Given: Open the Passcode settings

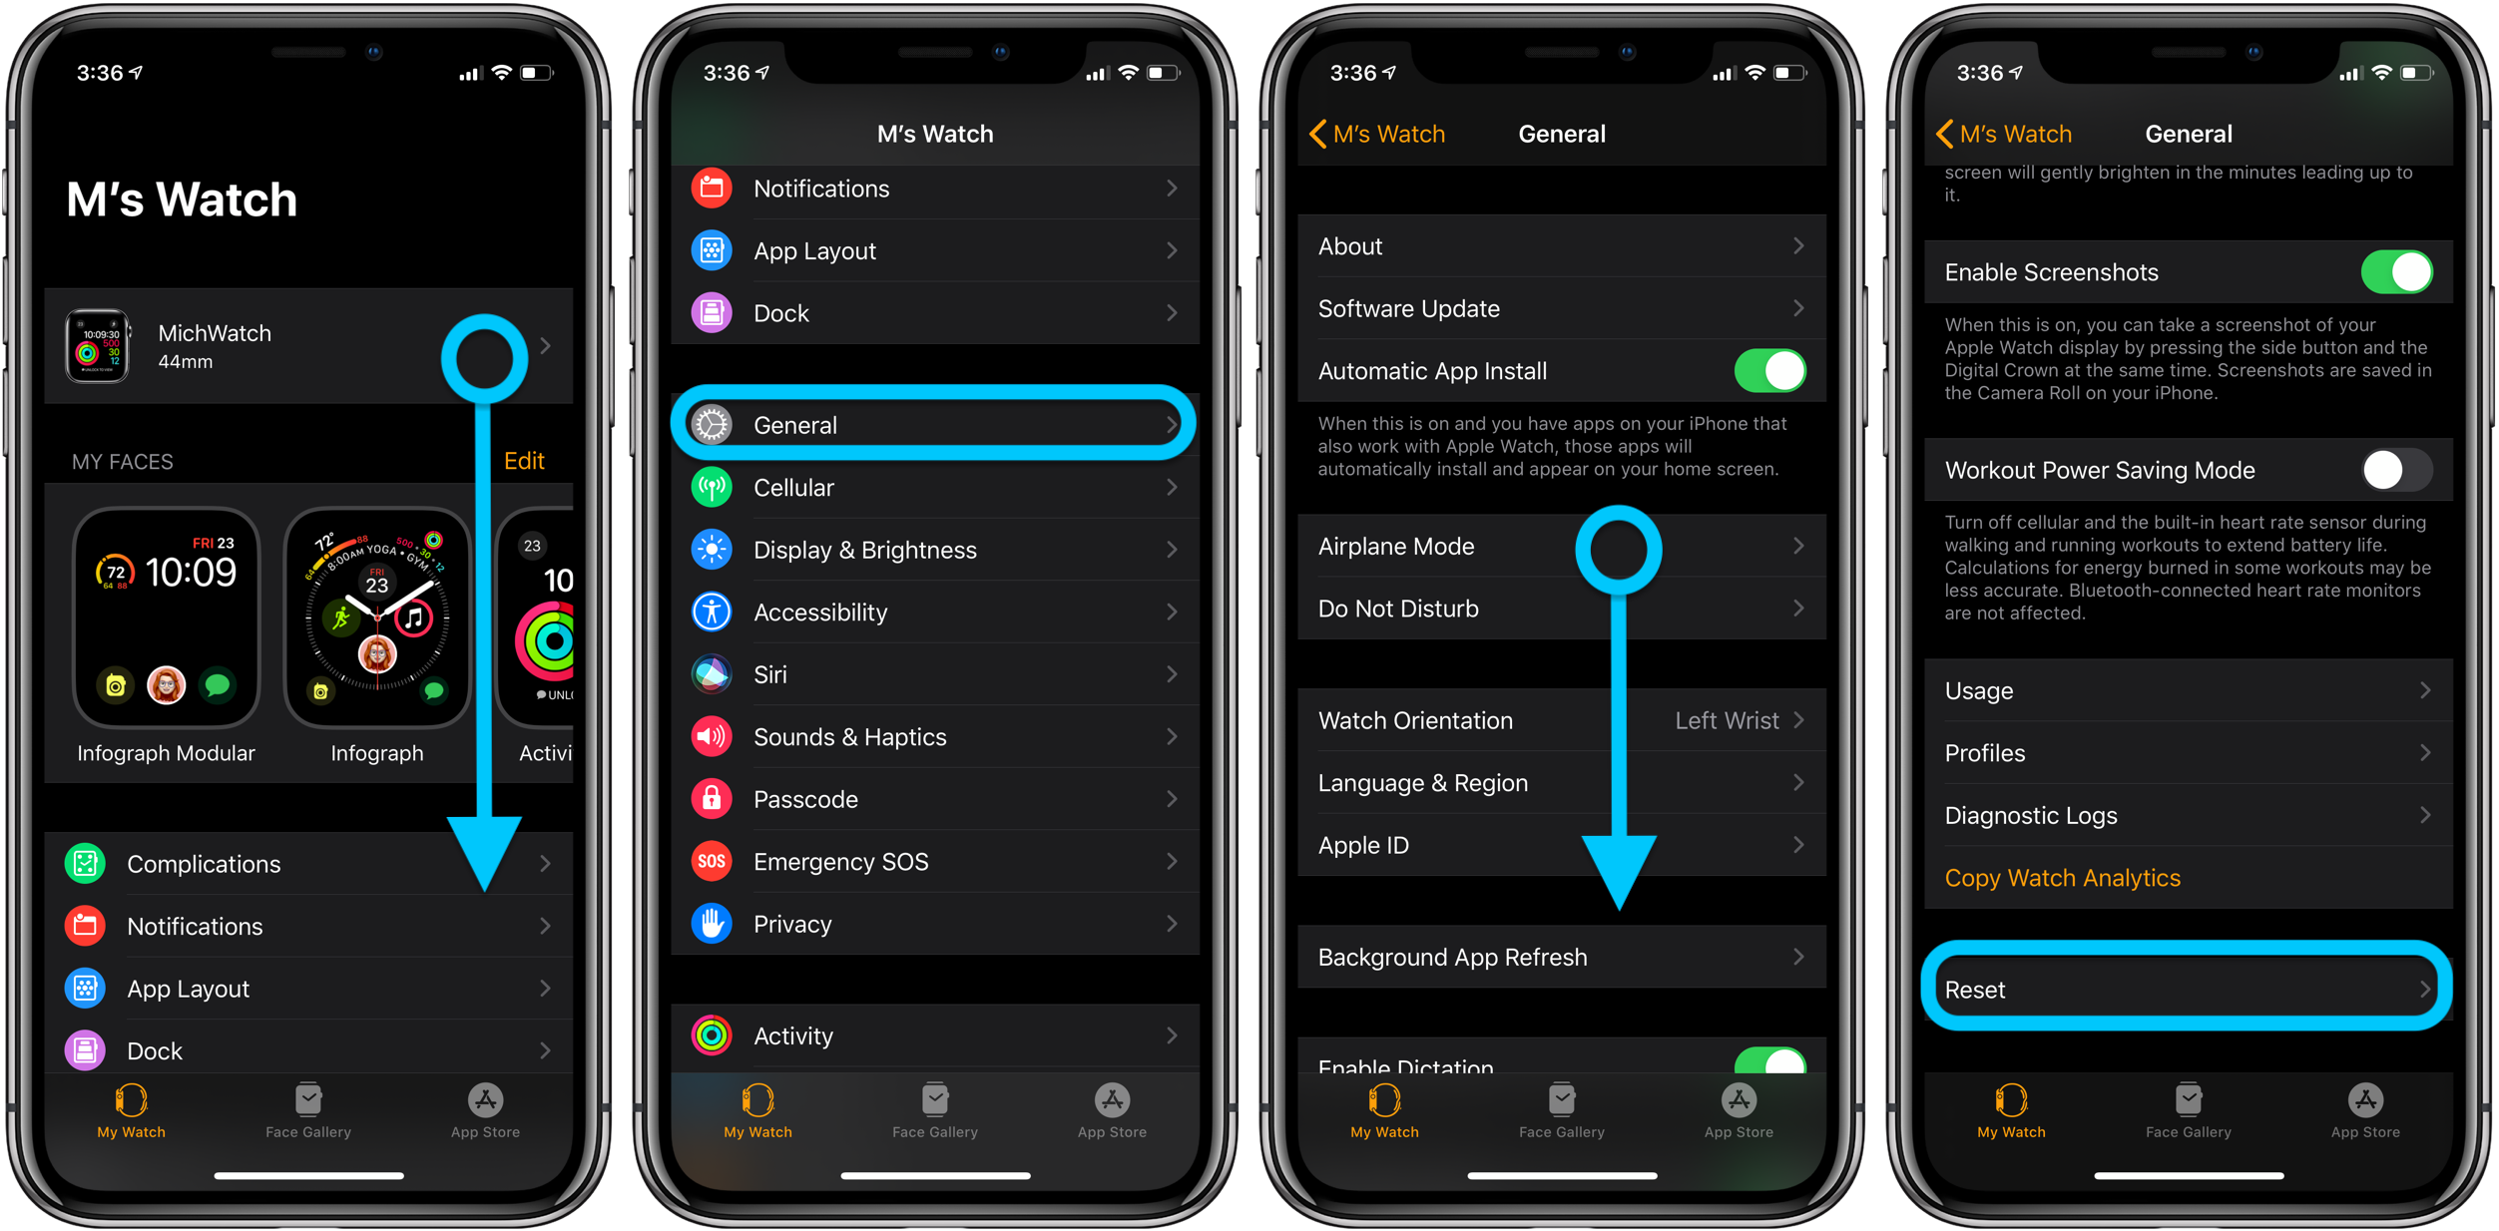Looking at the screenshot, I should (x=939, y=799).
